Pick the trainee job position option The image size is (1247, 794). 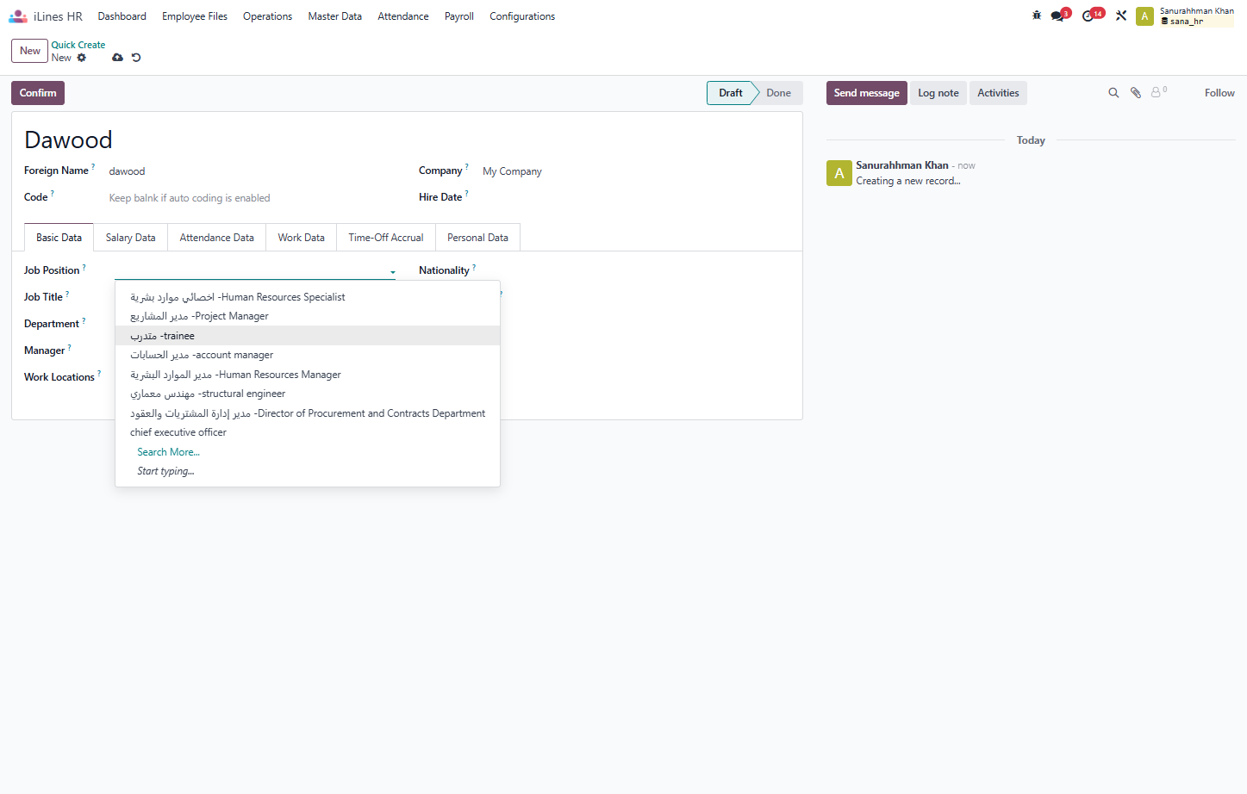tap(308, 336)
